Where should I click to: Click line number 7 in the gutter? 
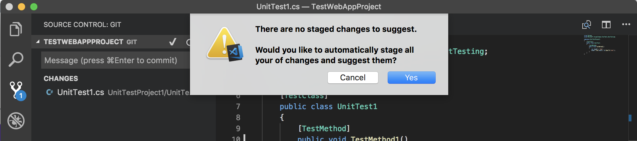238,107
